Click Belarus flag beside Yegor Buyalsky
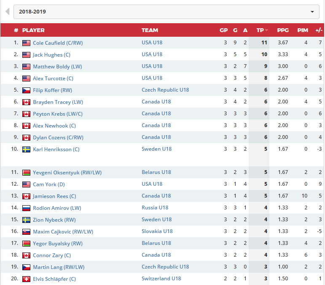The image size is (325, 285). pyautogui.click(x=26, y=244)
